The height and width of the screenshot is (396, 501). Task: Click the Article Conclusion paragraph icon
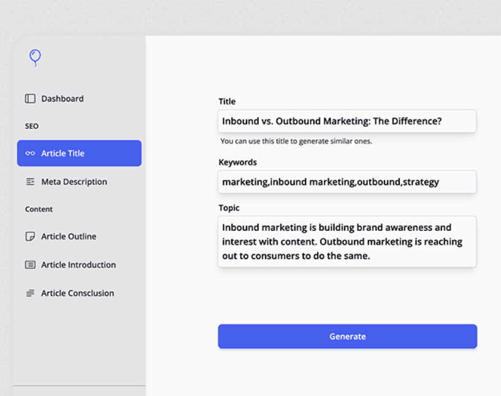30,293
